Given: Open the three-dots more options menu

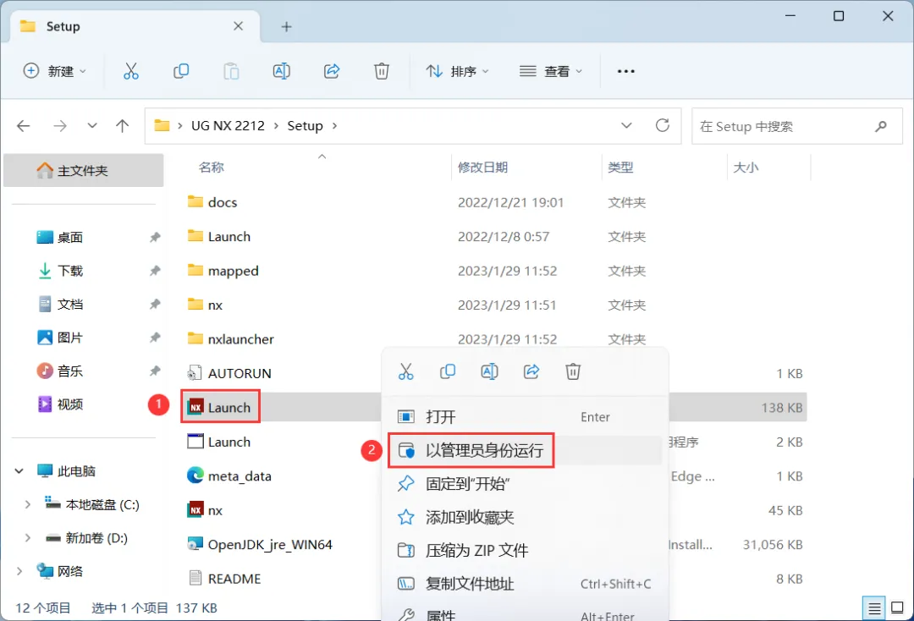Looking at the screenshot, I should [x=626, y=71].
